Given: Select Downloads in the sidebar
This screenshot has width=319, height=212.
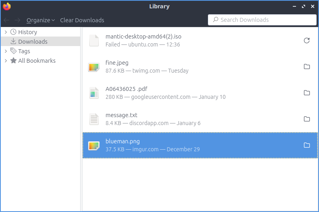Looking at the screenshot, I should [33, 42].
